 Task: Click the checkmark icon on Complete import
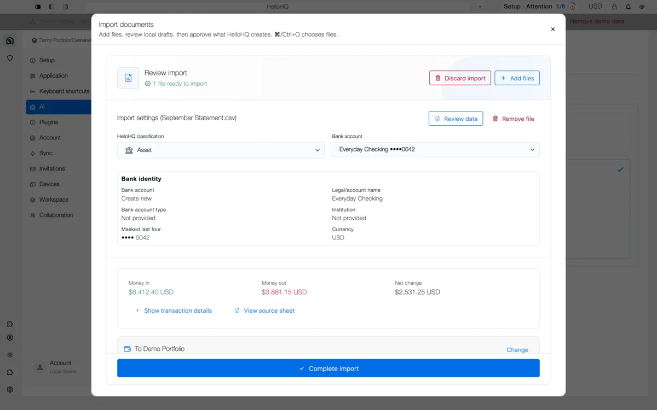click(x=302, y=368)
